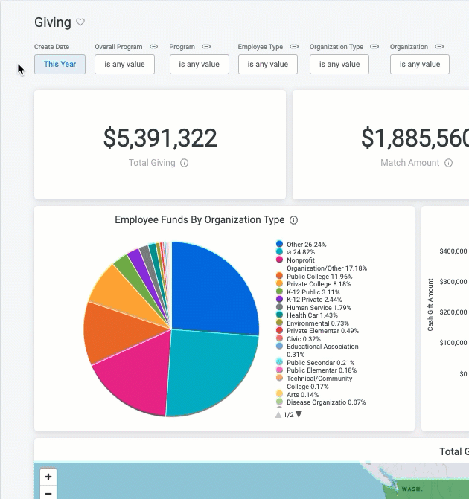
Task: Click the link icon beside Program filter
Action: pyautogui.click(x=206, y=46)
